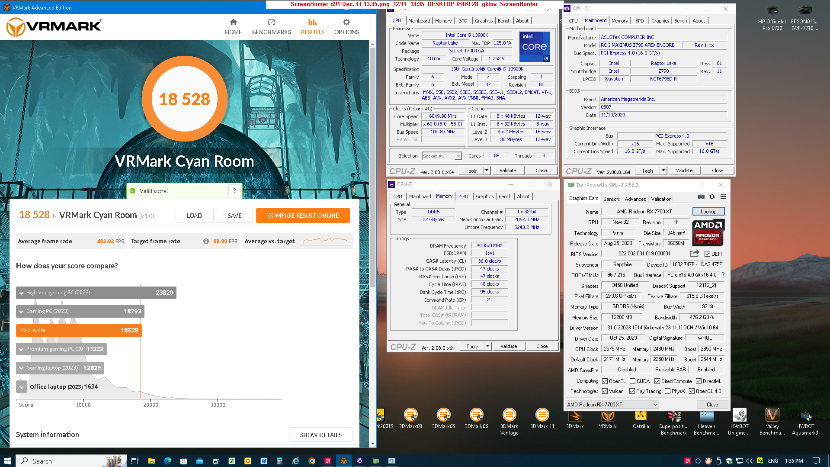Click the SAVE result button

(234, 215)
